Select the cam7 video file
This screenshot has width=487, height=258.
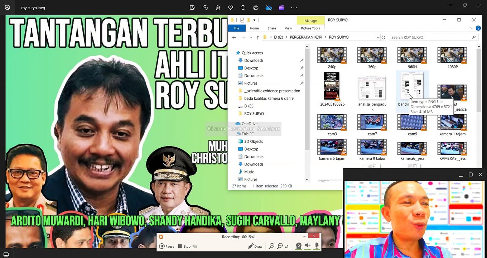click(372, 125)
